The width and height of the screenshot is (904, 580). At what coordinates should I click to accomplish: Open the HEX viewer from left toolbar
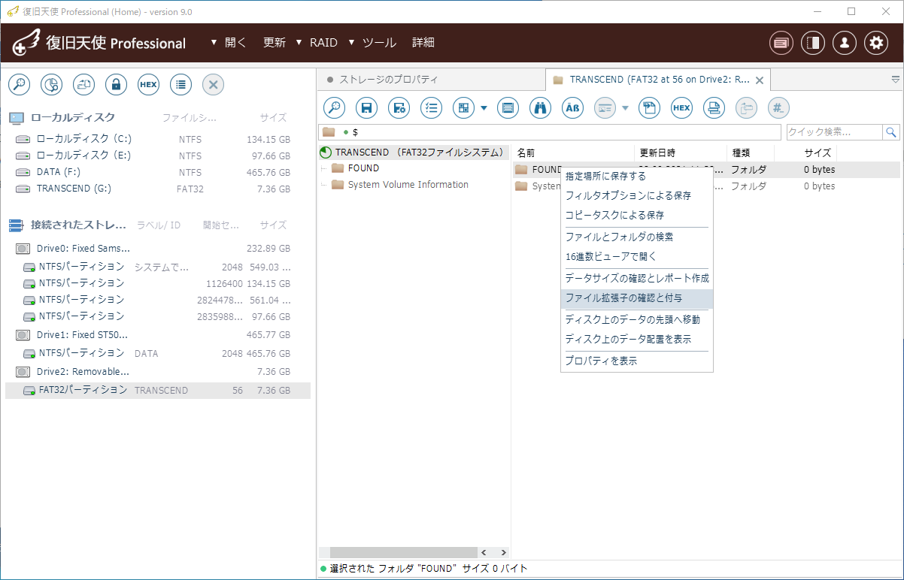tap(148, 85)
